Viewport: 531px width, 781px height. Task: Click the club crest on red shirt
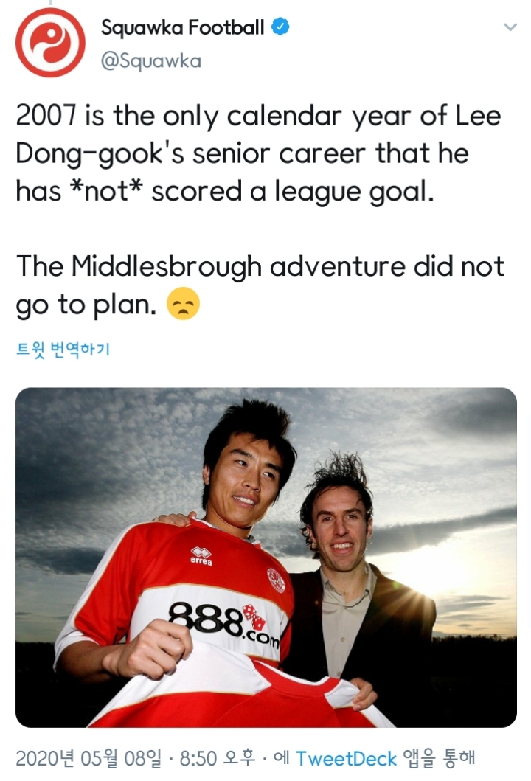pos(275,580)
